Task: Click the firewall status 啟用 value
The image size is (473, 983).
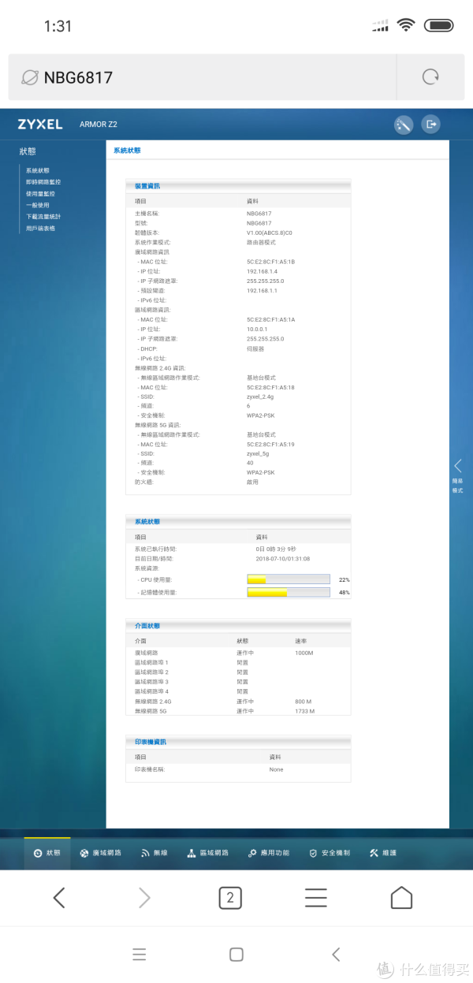Action: pos(252,482)
